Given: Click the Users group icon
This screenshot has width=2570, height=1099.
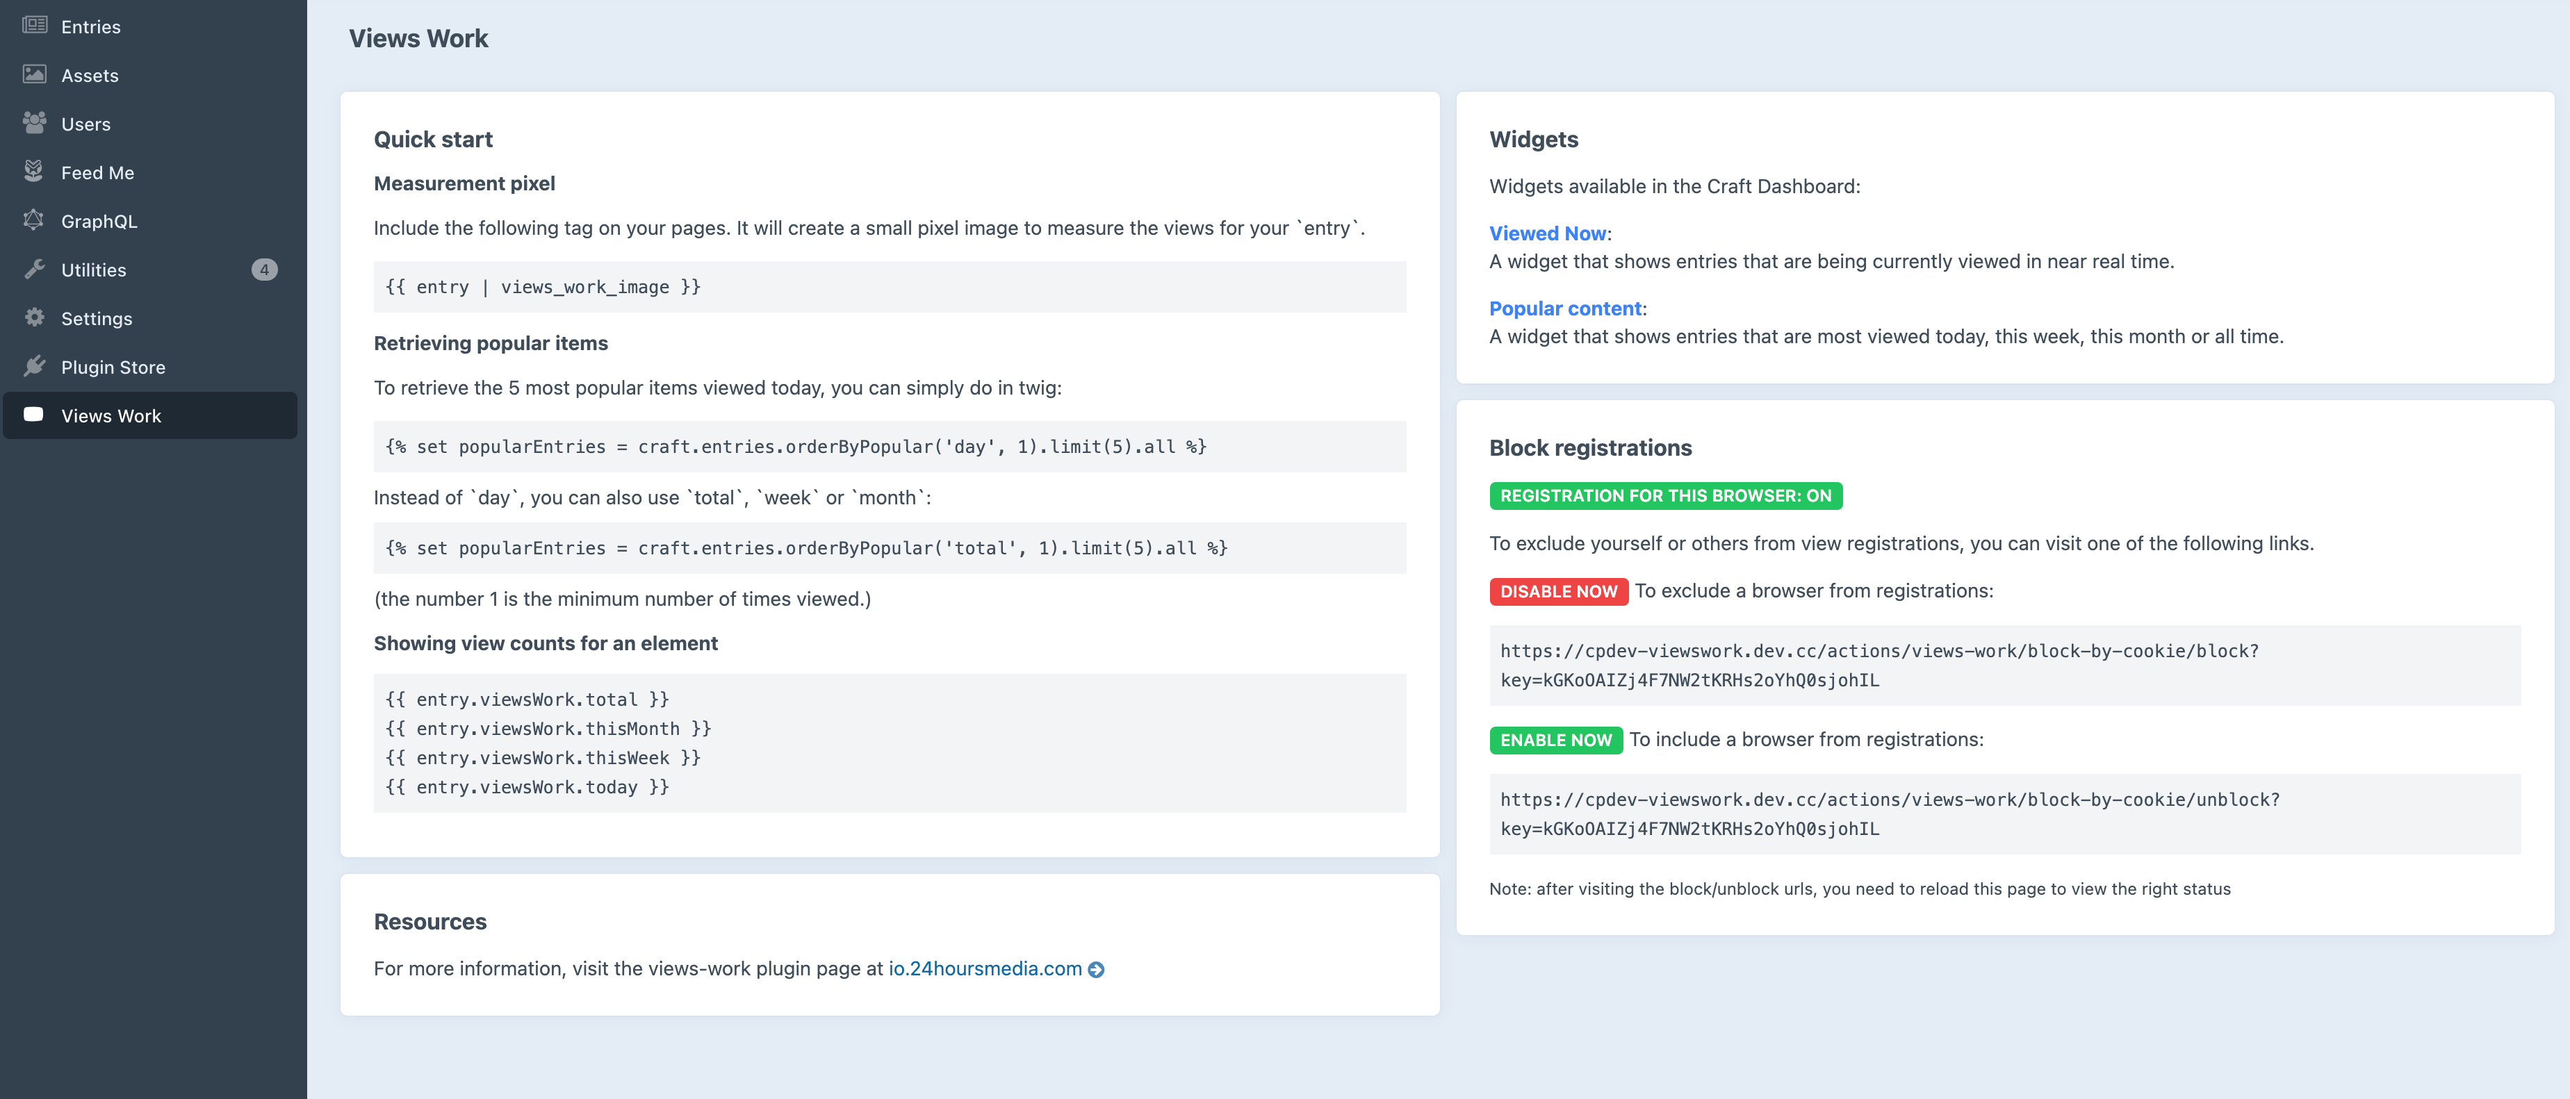Looking at the screenshot, I should click(35, 123).
